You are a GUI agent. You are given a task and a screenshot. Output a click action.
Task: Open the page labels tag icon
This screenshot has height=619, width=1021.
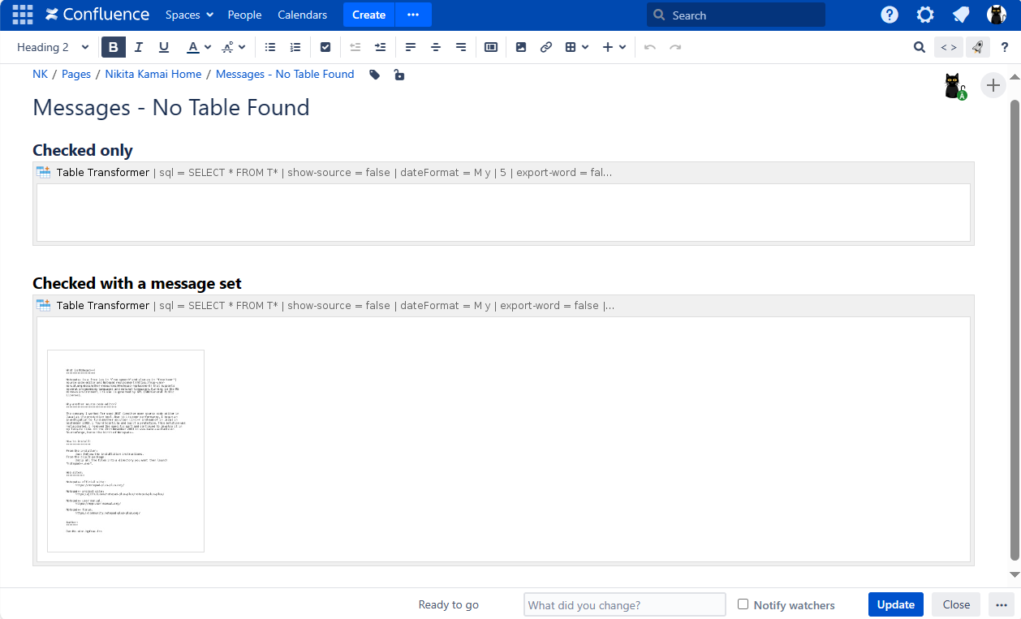374,75
